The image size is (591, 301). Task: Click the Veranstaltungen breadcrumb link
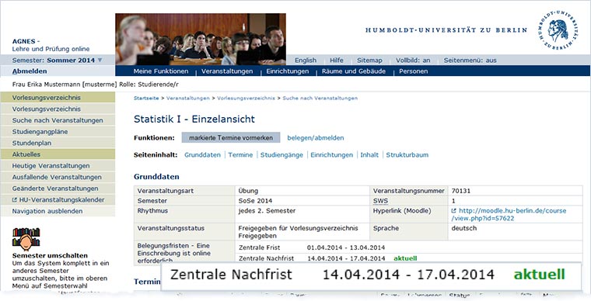pyautogui.click(x=187, y=98)
